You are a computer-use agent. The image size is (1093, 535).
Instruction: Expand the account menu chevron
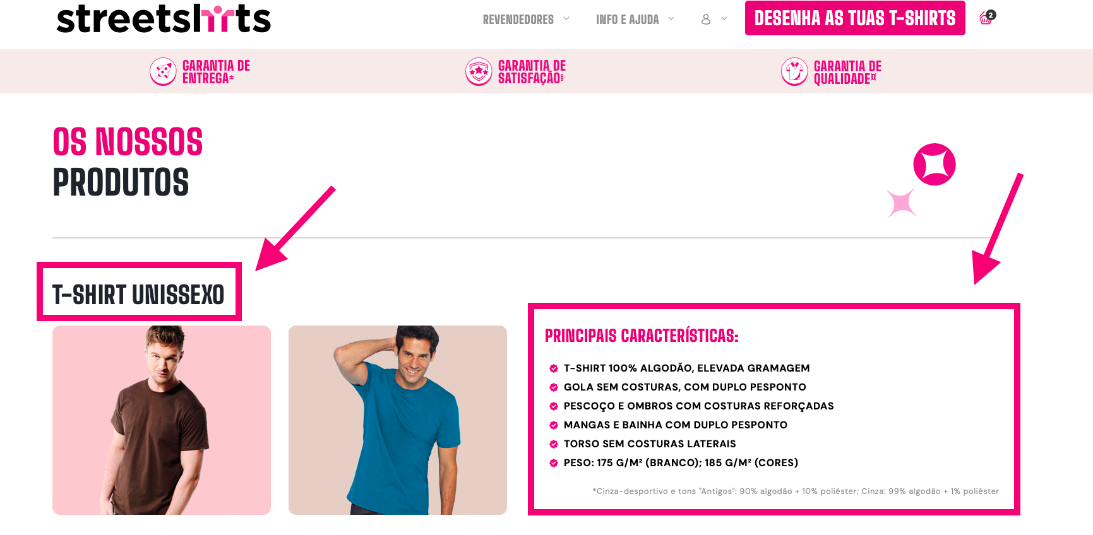724,18
